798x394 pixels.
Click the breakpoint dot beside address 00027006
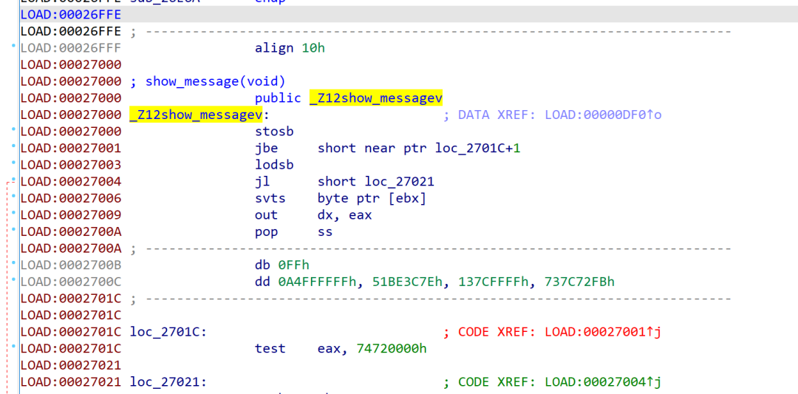[x=13, y=197]
